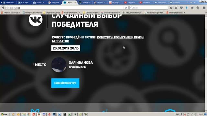The height and width of the screenshot is (116, 207).
Task: Switch to the Диалоги tab
Action: pos(176,3)
